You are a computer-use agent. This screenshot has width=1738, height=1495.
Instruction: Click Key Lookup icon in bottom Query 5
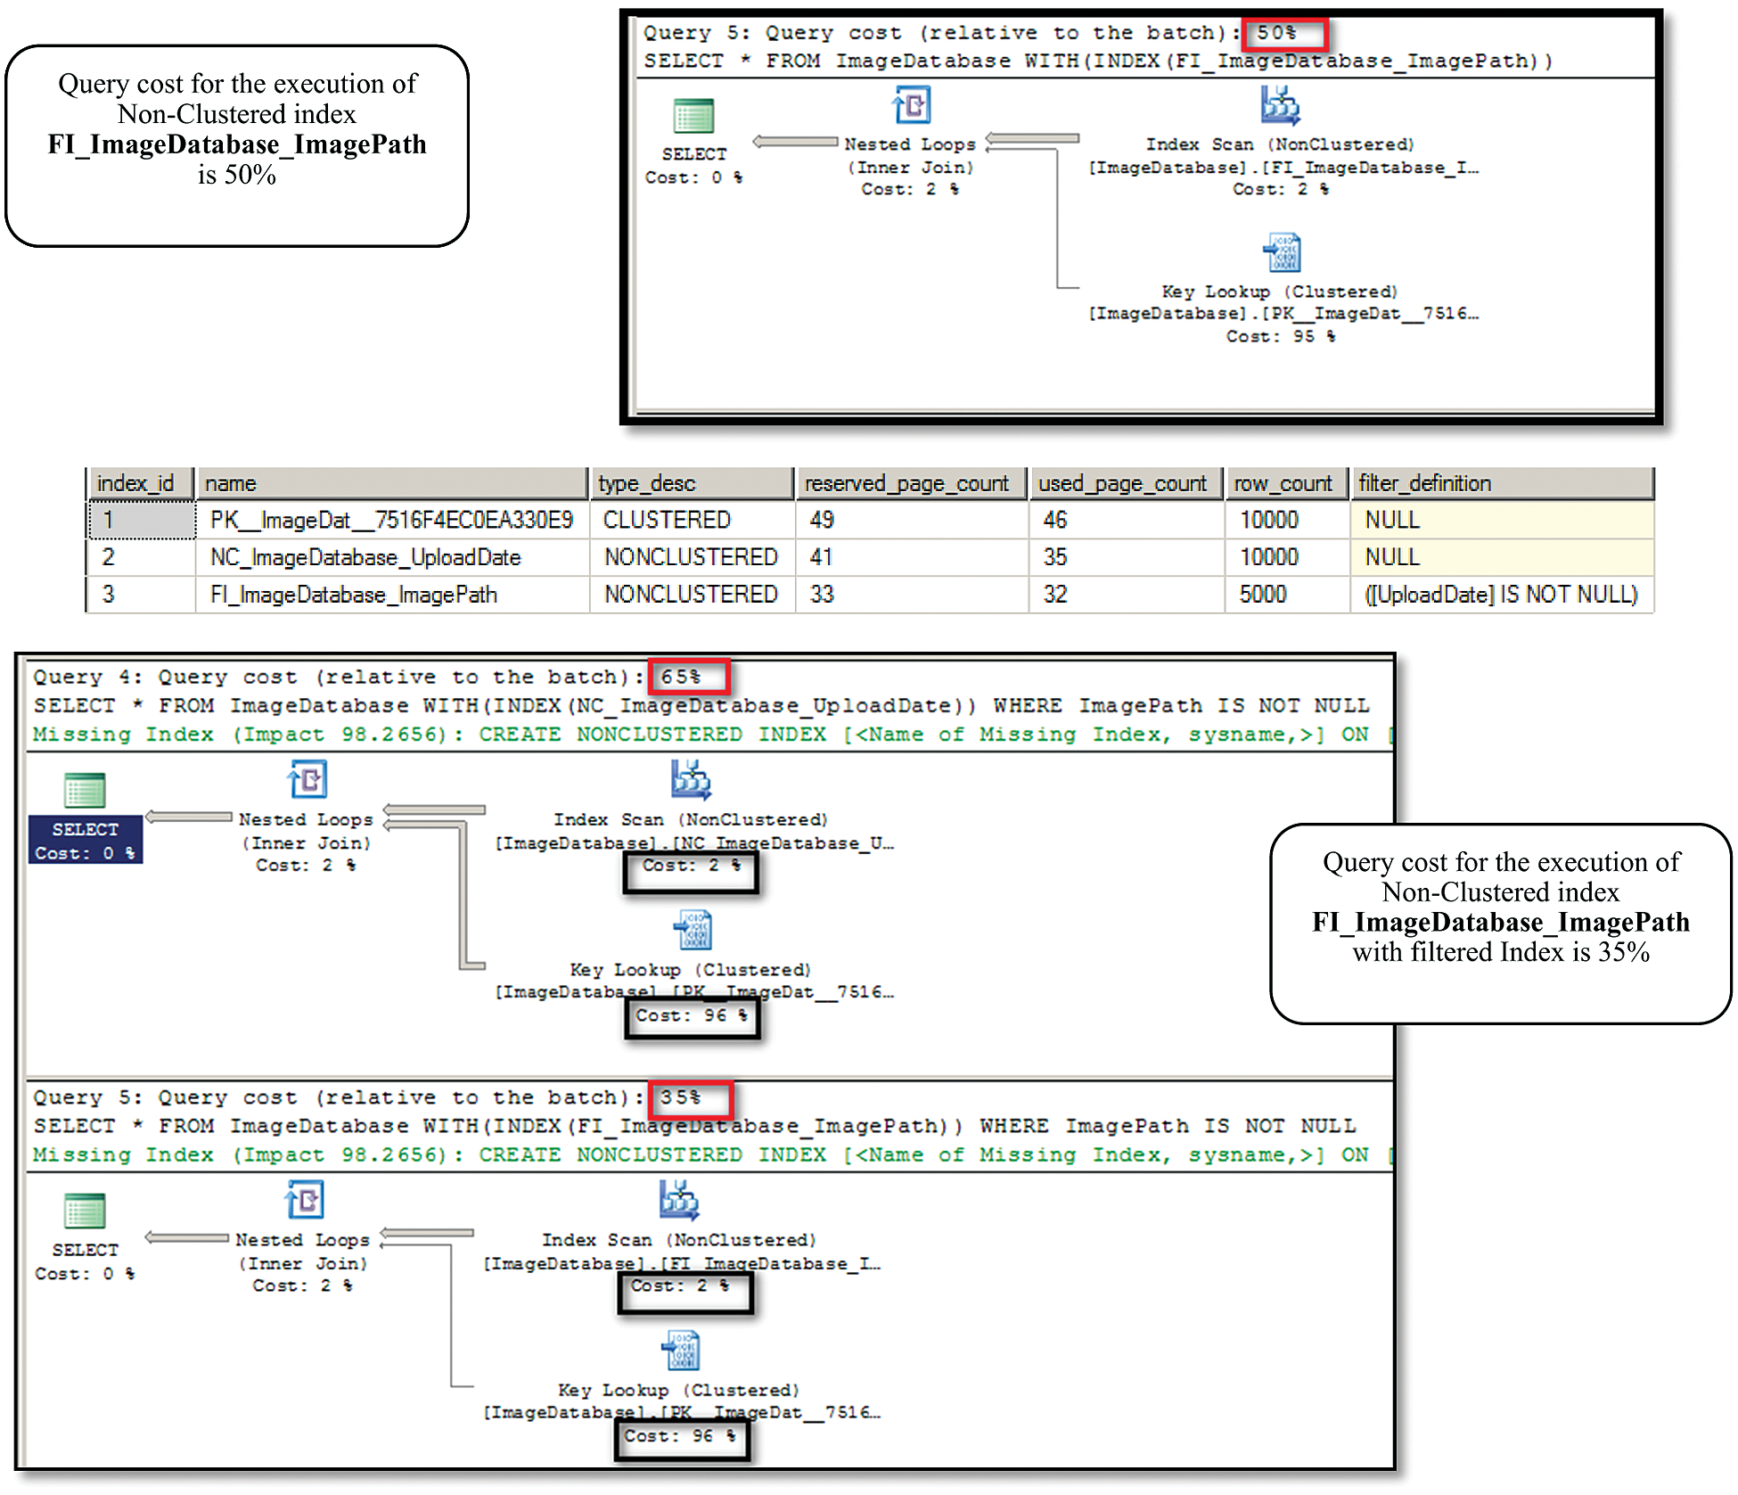[681, 1351]
